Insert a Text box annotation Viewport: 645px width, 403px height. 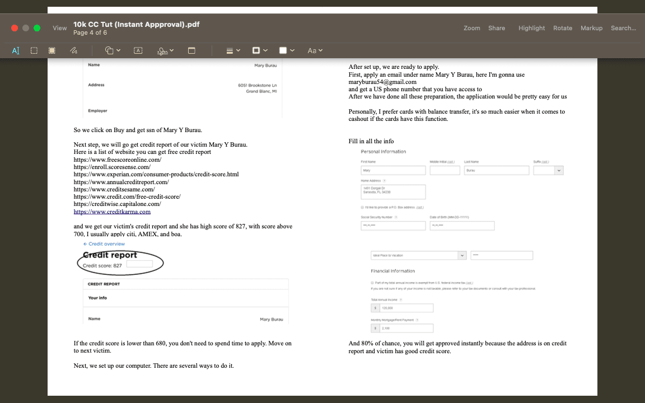[138, 50]
